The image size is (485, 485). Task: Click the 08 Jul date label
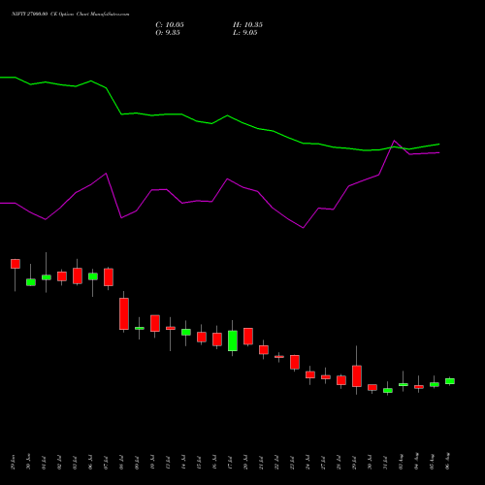[x=121, y=462]
